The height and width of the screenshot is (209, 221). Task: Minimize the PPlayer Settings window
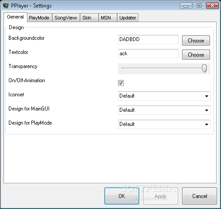tap(186, 6)
